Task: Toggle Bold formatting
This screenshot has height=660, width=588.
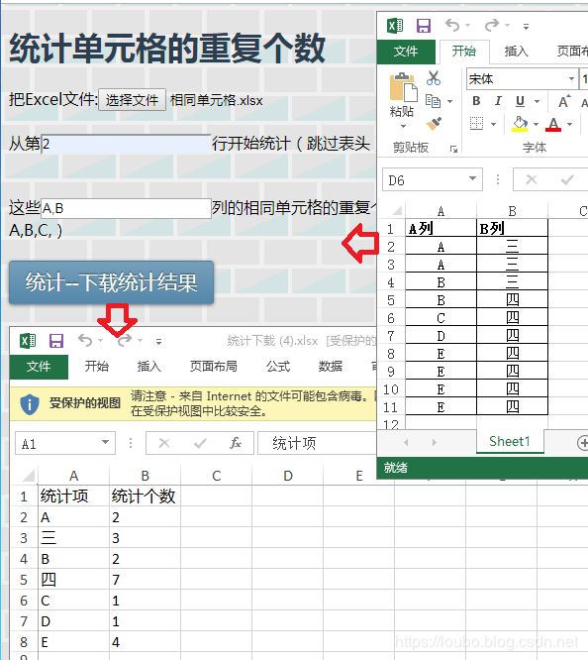Action: coord(476,101)
